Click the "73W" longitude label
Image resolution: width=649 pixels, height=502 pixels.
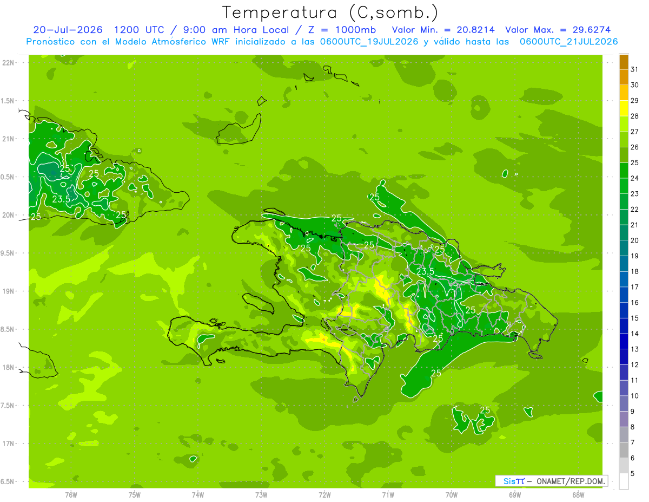pos(261,494)
